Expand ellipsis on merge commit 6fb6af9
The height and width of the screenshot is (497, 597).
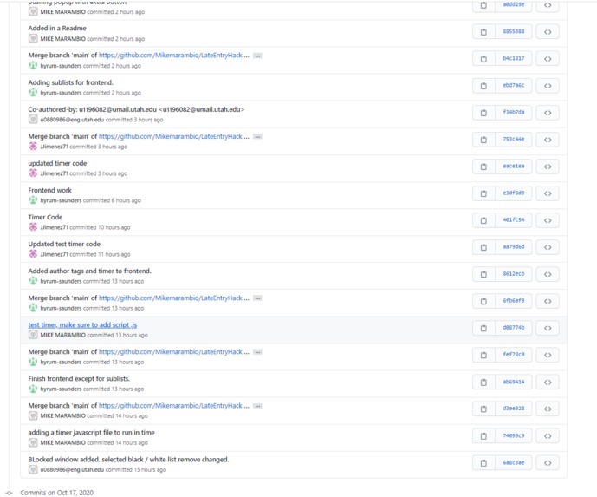click(x=257, y=298)
